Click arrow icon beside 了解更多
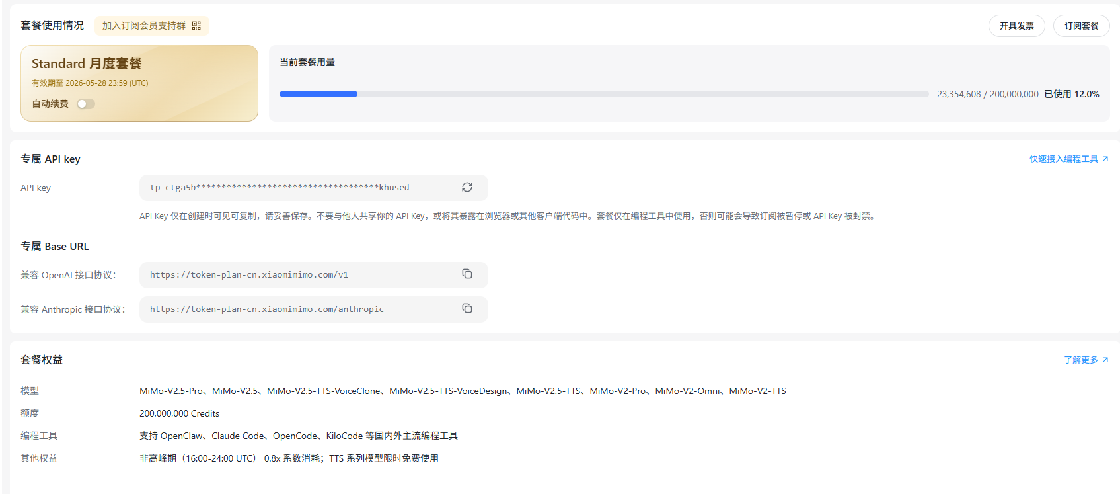 click(x=1105, y=360)
